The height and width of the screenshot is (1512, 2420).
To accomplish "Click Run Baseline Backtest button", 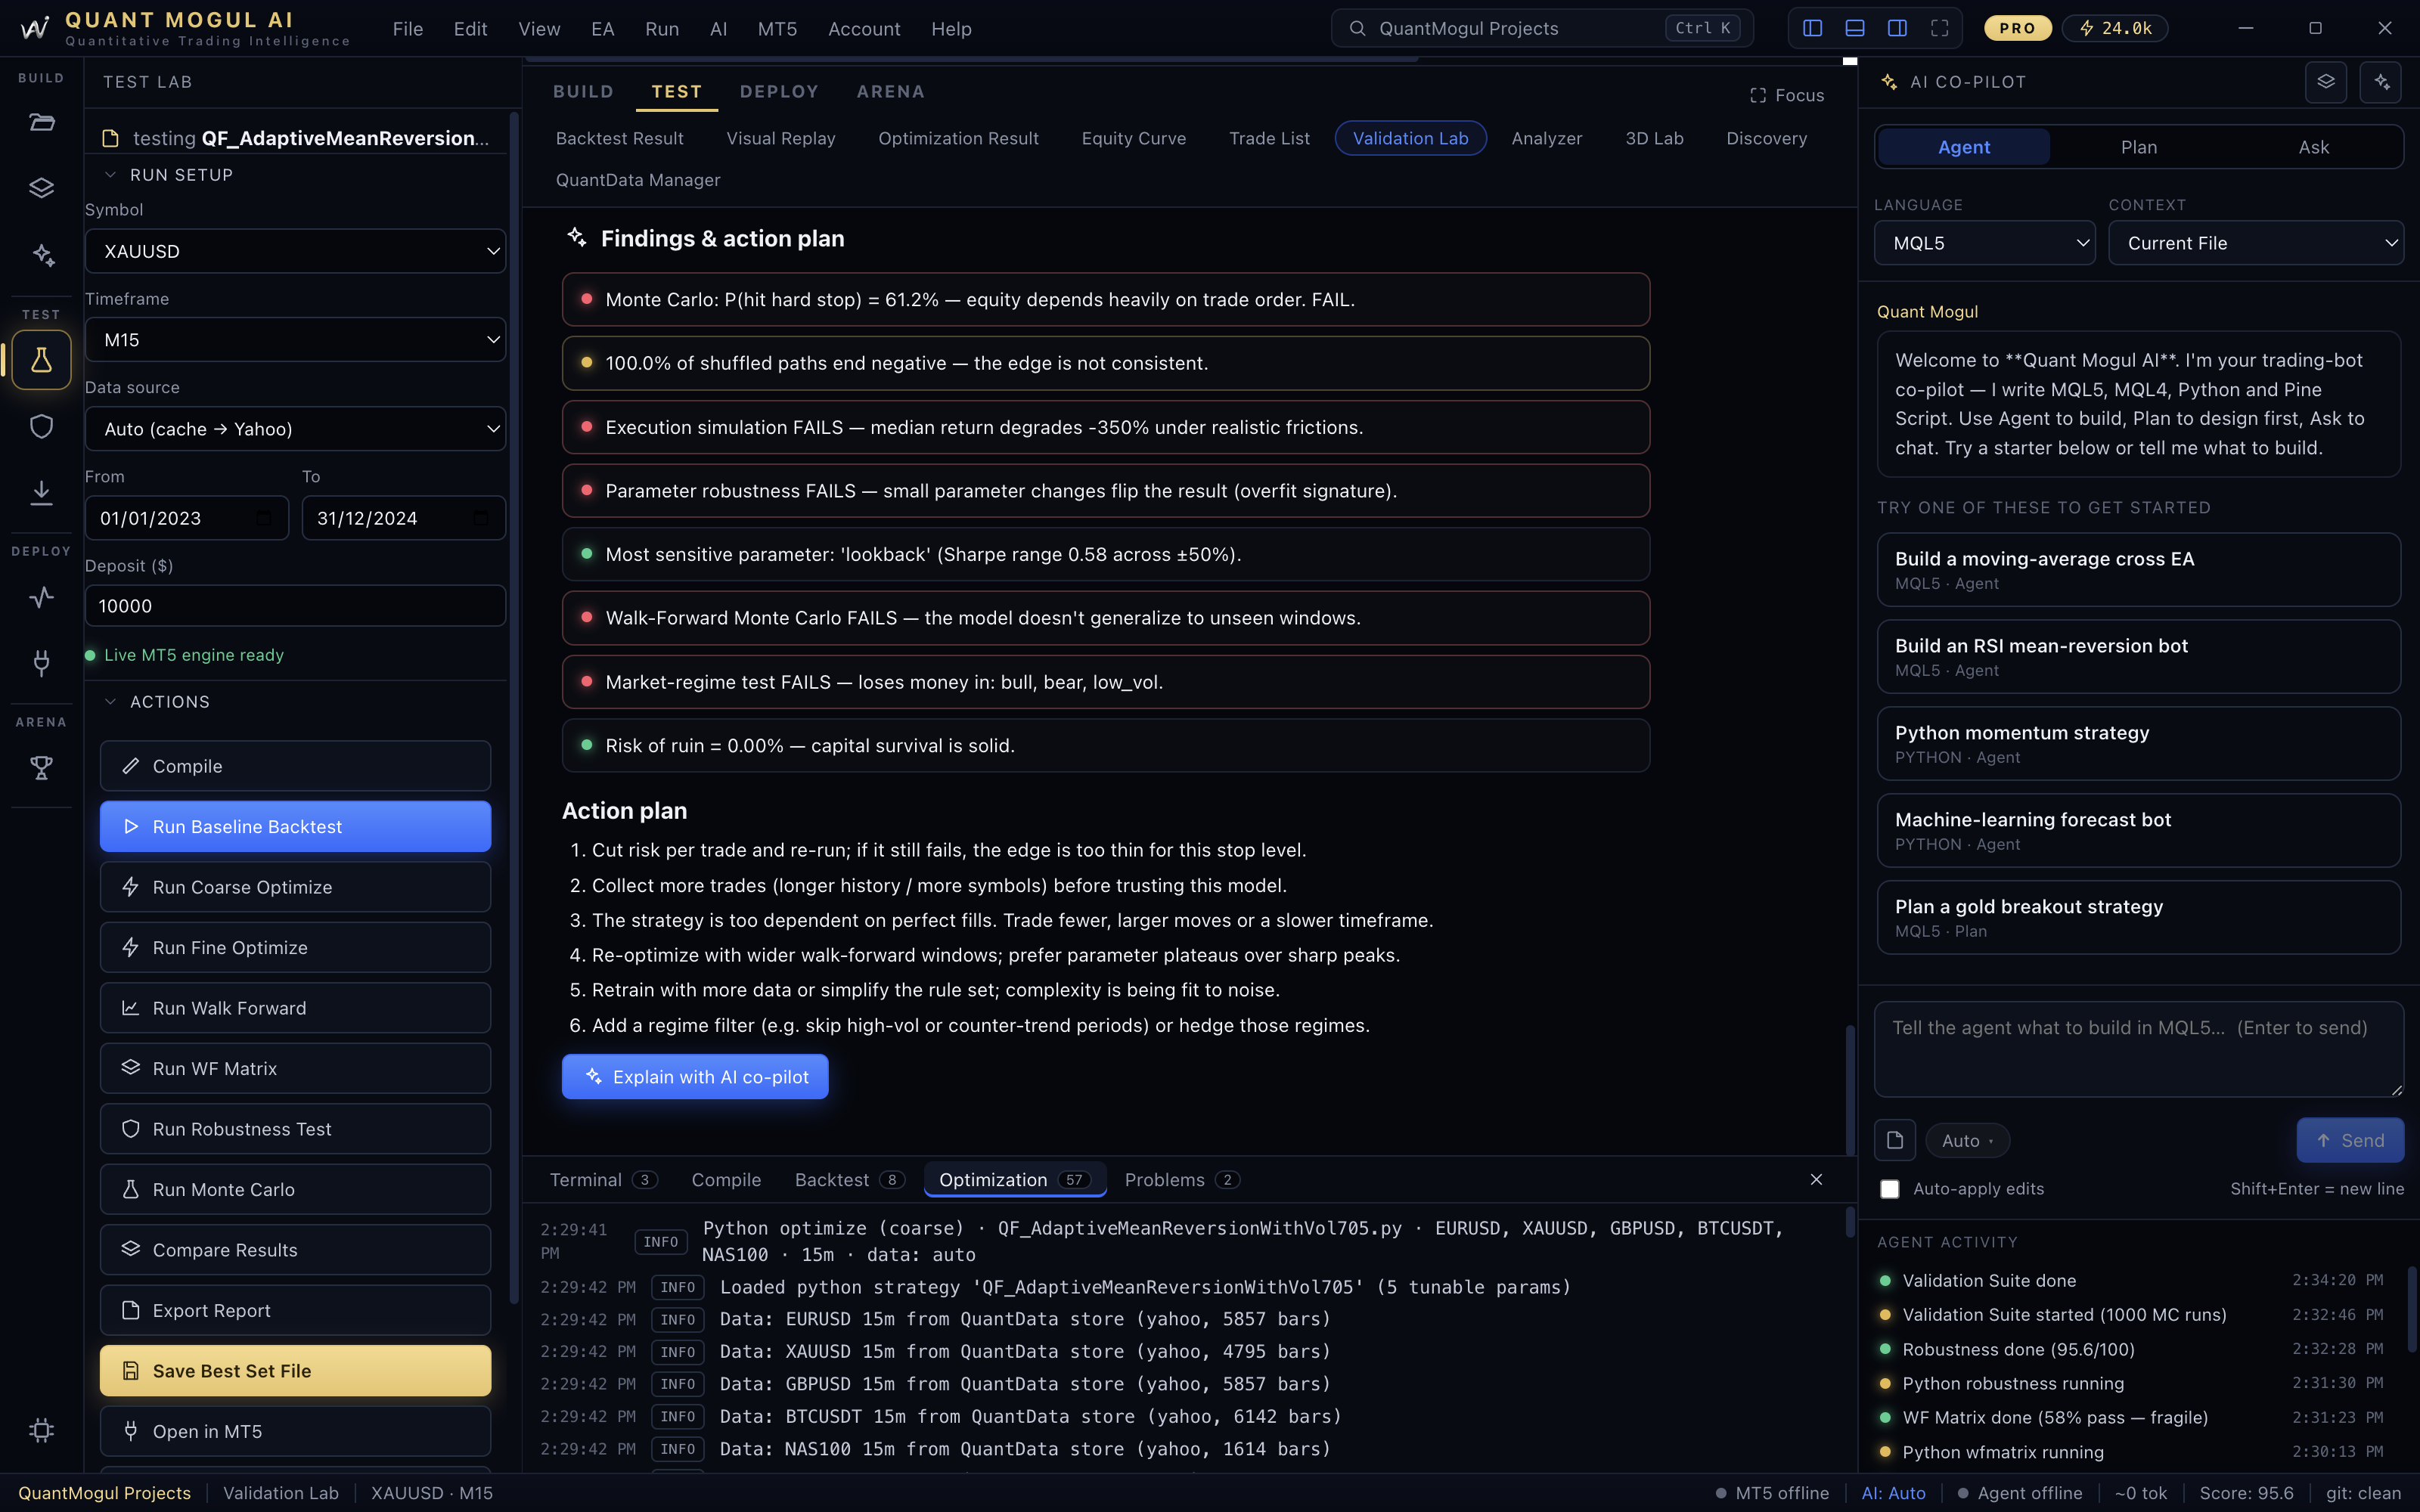I will tap(295, 827).
